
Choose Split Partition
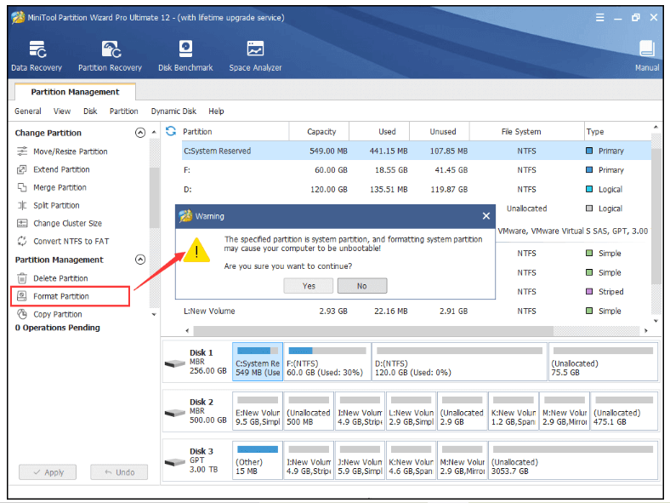(x=48, y=205)
